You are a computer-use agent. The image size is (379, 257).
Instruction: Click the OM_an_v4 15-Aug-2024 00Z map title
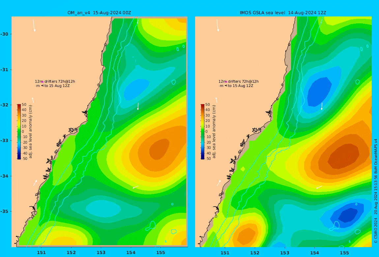99,13
